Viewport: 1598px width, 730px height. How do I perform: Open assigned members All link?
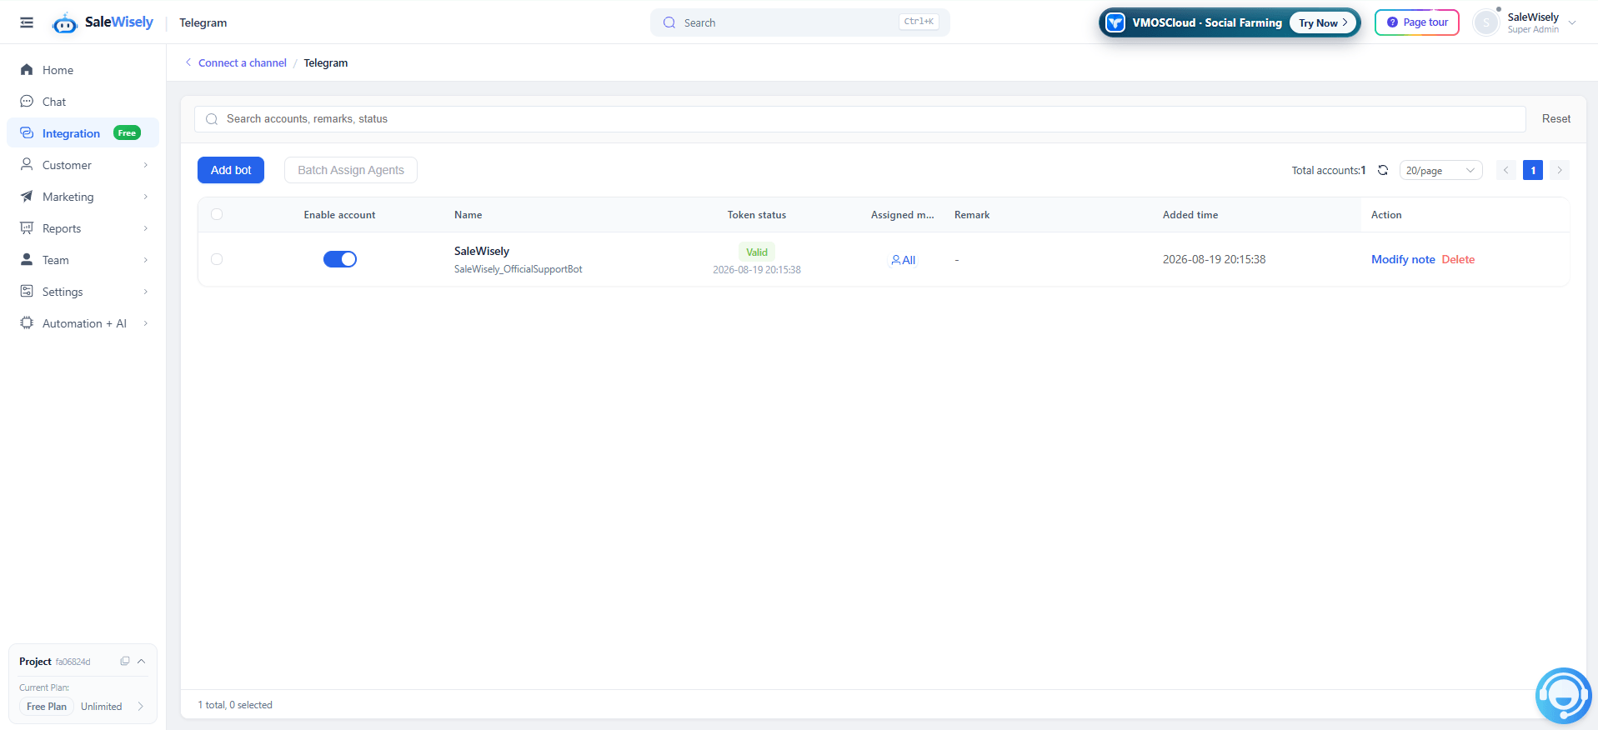coord(903,260)
